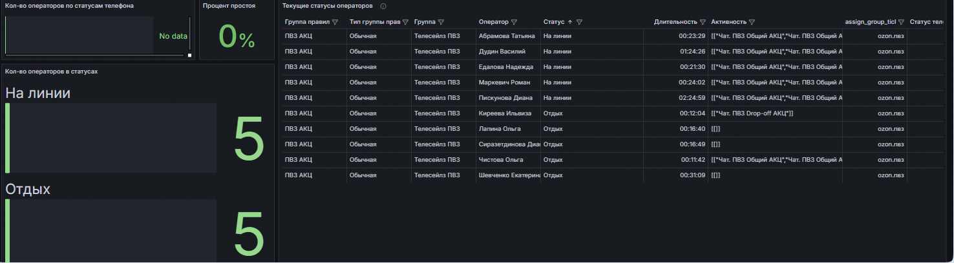Click vertical scrollbar in phone status panel
This screenshot has height=263, width=954.
click(190, 34)
